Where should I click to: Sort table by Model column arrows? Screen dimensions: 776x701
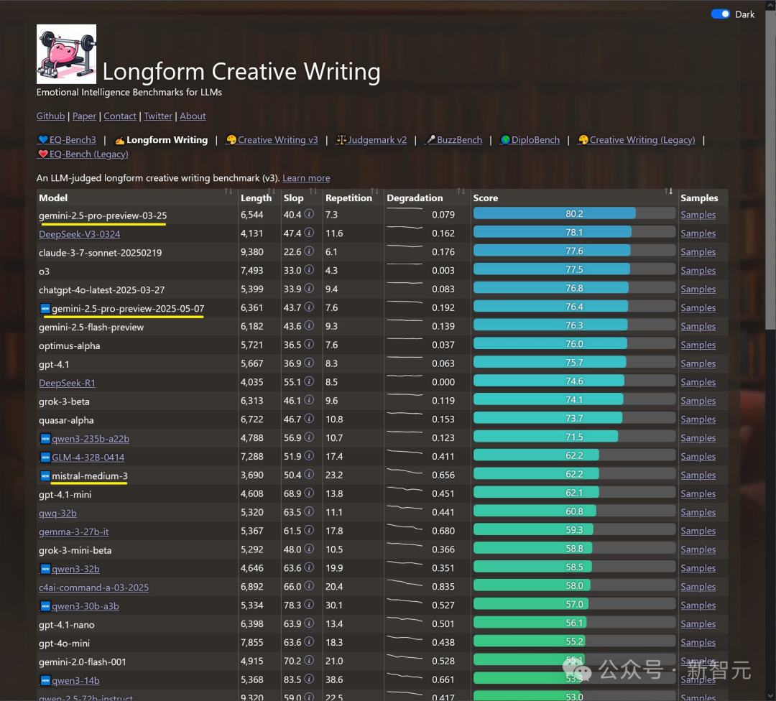pyautogui.click(x=228, y=192)
